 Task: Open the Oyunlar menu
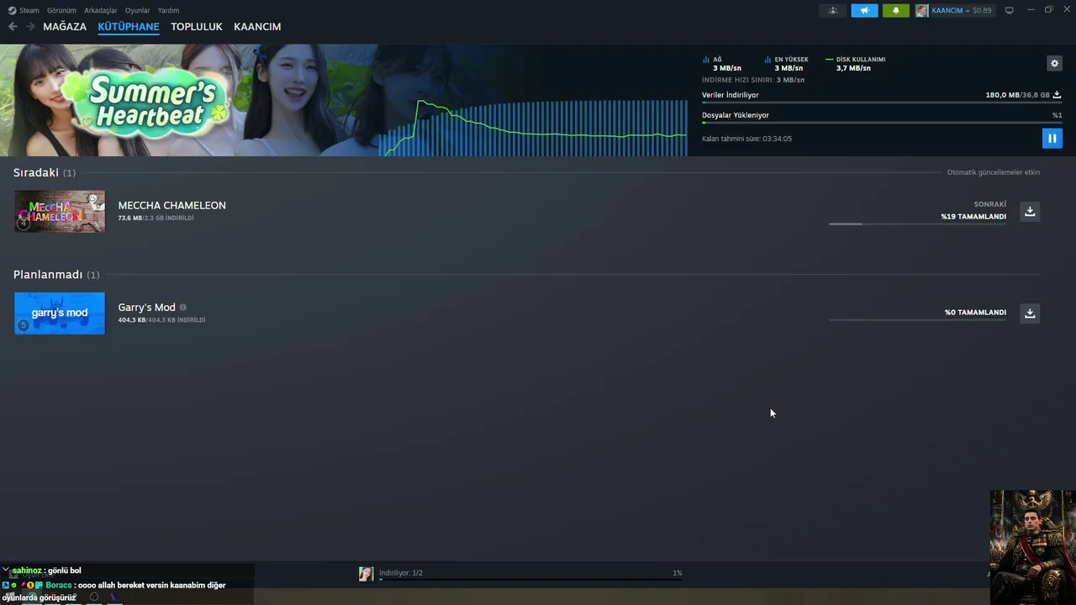click(137, 11)
